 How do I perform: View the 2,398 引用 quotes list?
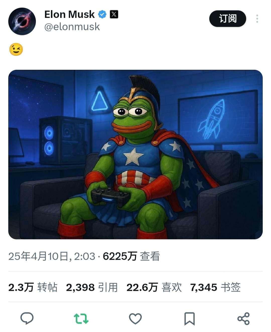[92, 287]
